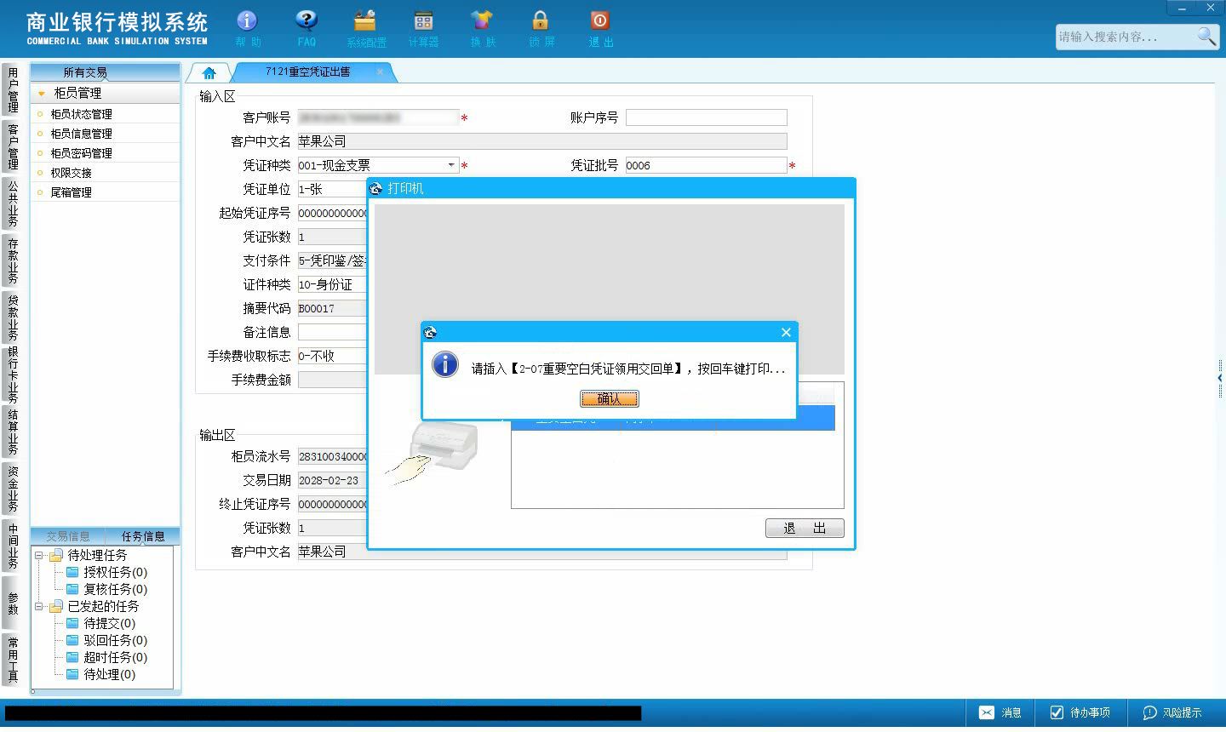1226x732 pixels.
Task: Switch to the 参数 vertical tab
Action: [13, 603]
